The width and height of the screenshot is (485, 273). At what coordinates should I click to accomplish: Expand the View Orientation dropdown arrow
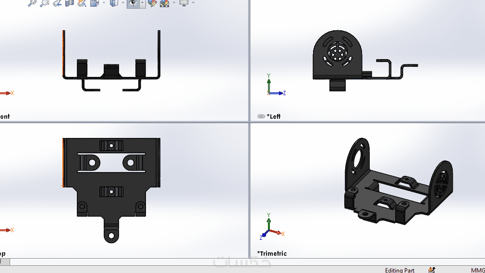point(104,3)
